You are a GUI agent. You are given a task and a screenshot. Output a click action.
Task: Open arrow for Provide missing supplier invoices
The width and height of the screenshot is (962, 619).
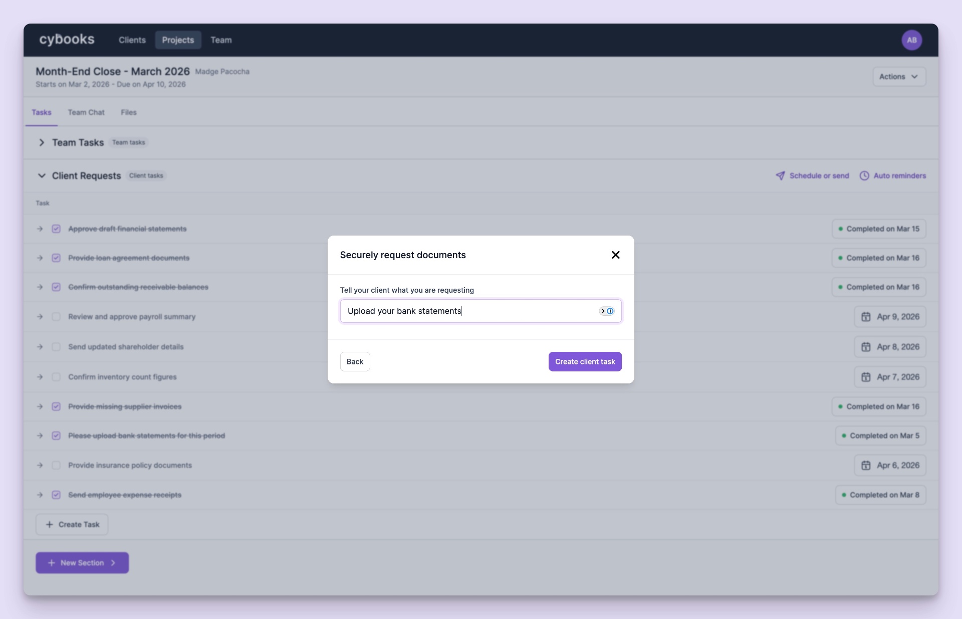point(40,406)
